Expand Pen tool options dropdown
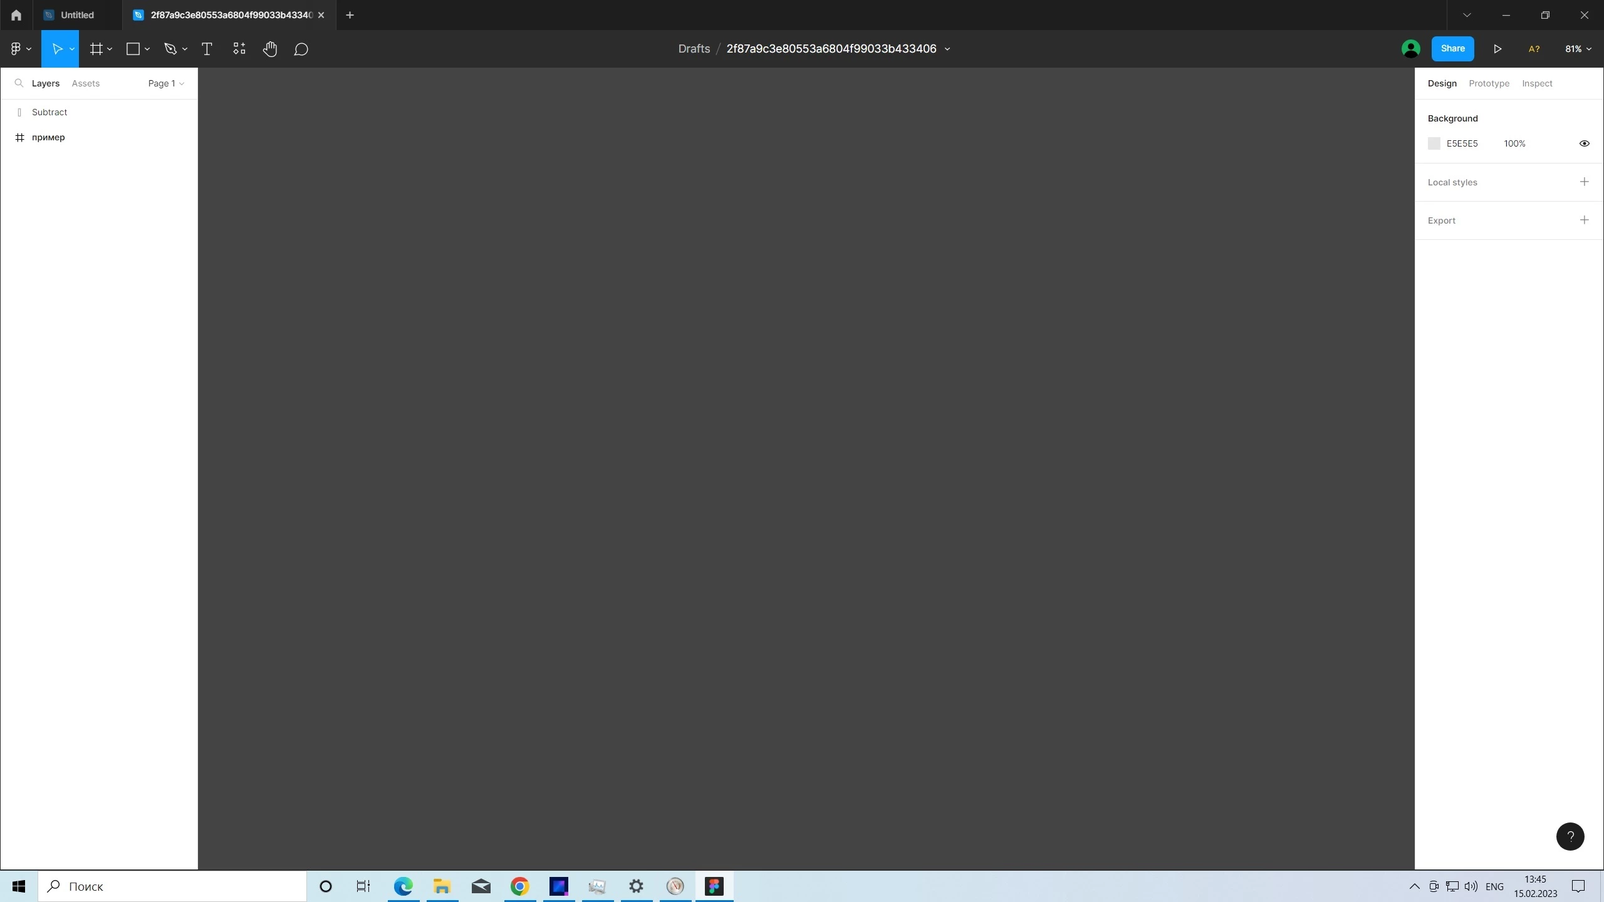Screen dimensions: 1604x902 coord(185,49)
